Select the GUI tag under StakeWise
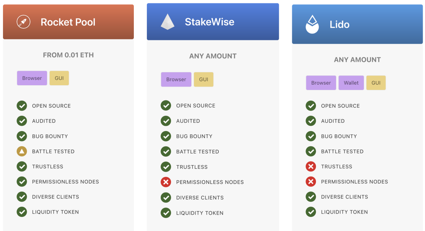Viewport: 425px width, 231px height. tap(204, 80)
